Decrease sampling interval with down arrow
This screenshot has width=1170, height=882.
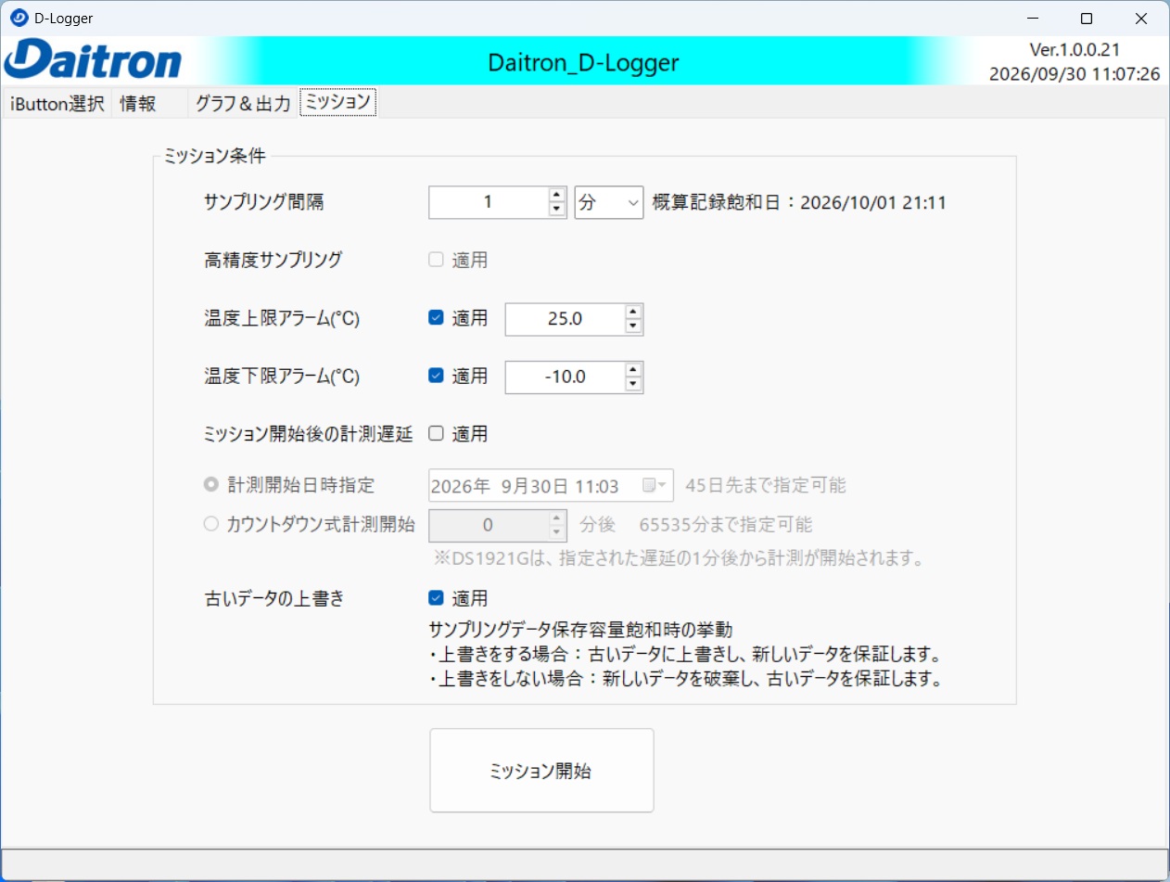[x=557, y=210]
